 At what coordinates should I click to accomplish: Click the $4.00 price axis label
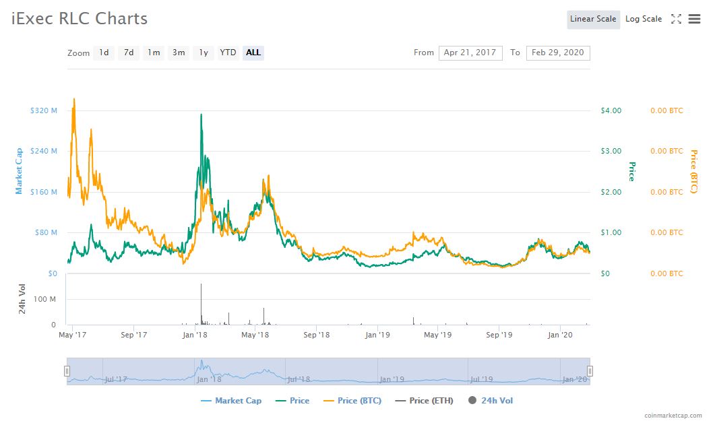[611, 110]
